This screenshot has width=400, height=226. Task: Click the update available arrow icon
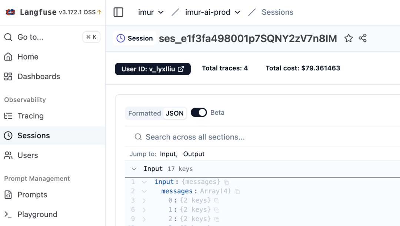pos(100,12)
